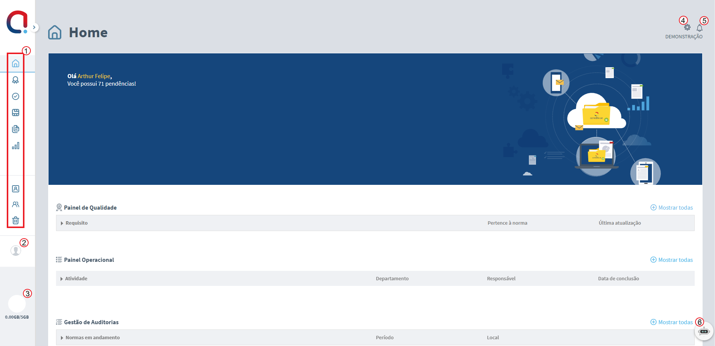Open the users group sidebar icon
This screenshot has height=346, width=715.
(15, 204)
